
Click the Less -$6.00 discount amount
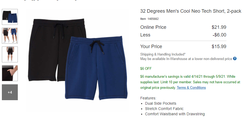click(219, 35)
